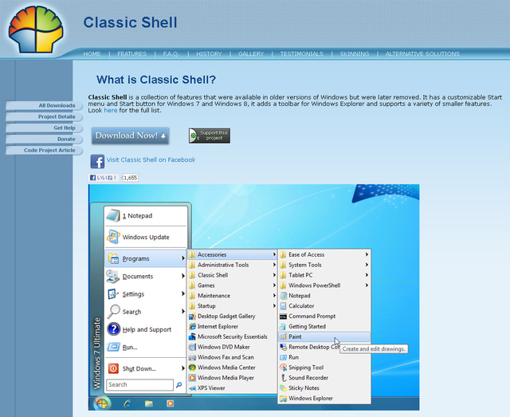The width and height of the screenshot is (510, 417).
Task: Click the Support this project badge
Action: [x=210, y=136]
